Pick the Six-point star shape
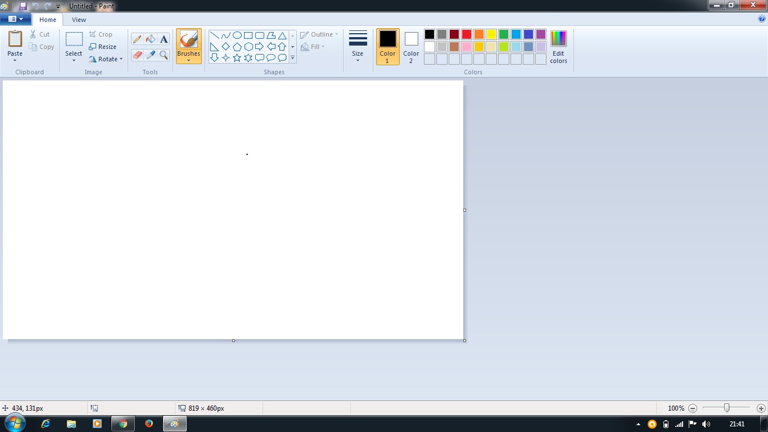Screen dimensions: 768x432 (248, 57)
